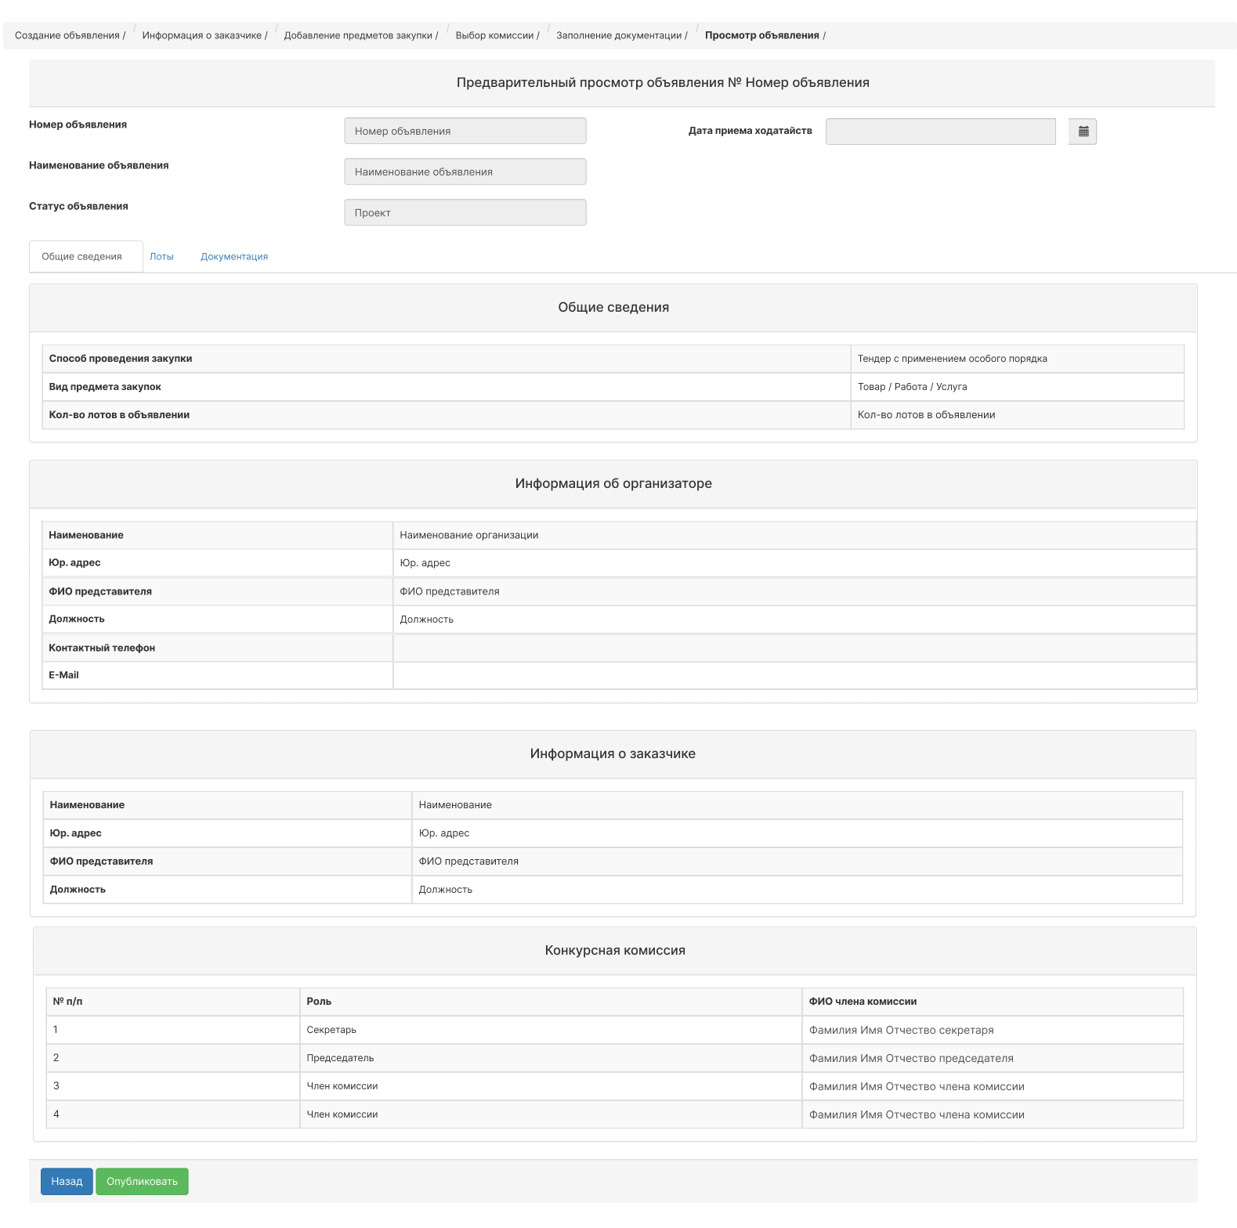Open 'Заполнение документации' breadcrumb step
Viewport: 1237px width, 1228px height.
(x=619, y=35)
